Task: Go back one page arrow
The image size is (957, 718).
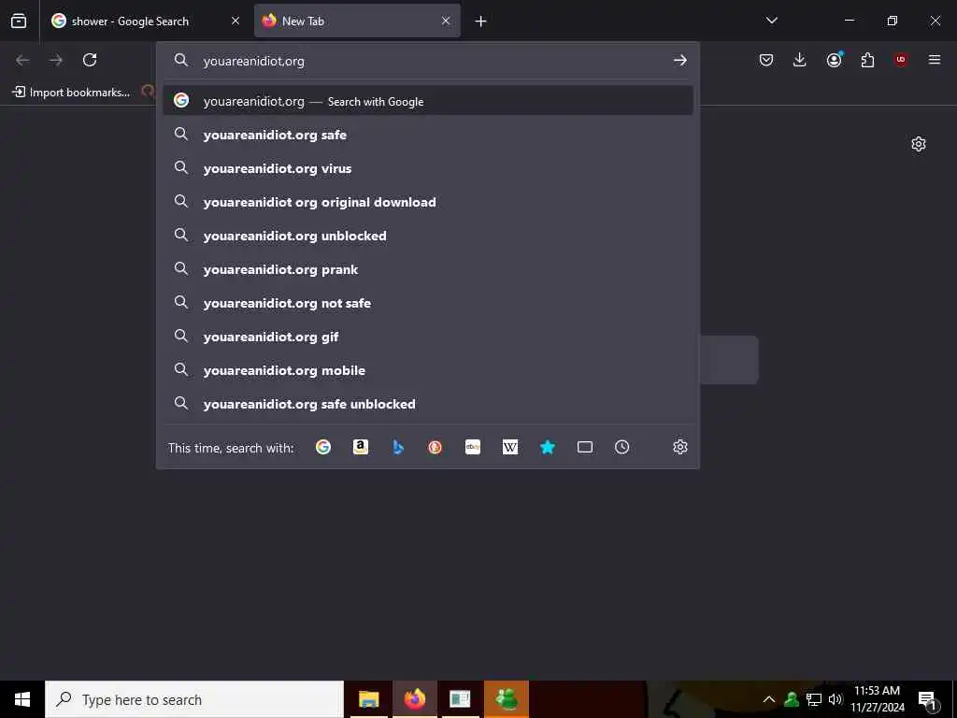Action: pos(22,60)
